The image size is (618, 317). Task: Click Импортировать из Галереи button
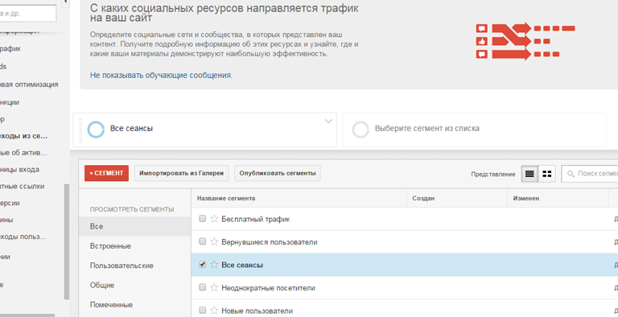tap(181, 173)
